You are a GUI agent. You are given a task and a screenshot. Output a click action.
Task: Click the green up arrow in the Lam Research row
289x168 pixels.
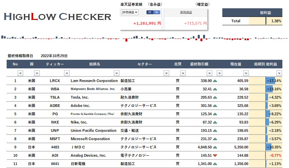pos(215,81)
